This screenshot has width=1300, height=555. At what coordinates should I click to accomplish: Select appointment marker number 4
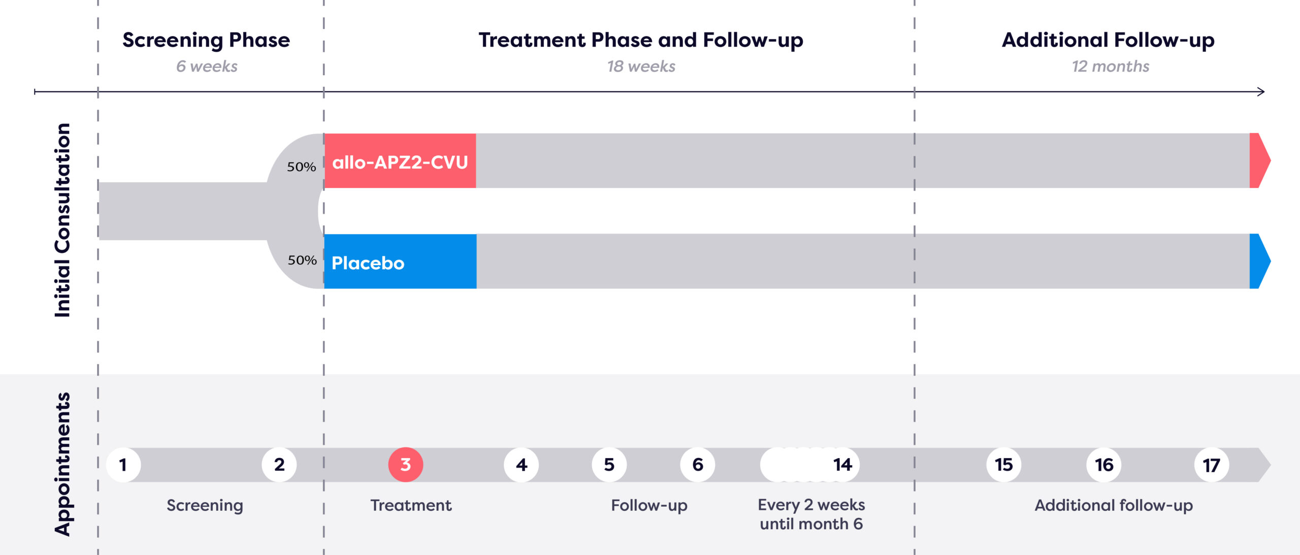(522, 465)
